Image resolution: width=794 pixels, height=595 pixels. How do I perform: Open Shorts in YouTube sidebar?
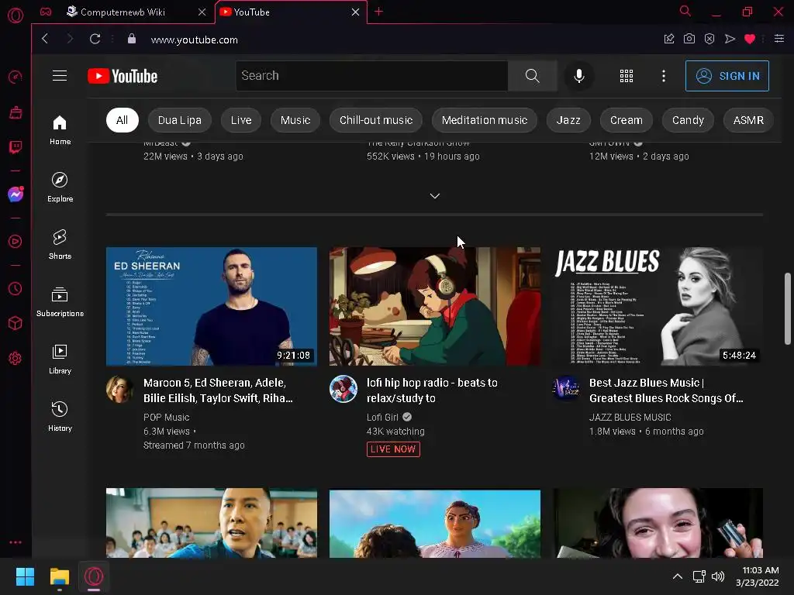(60, 244)
